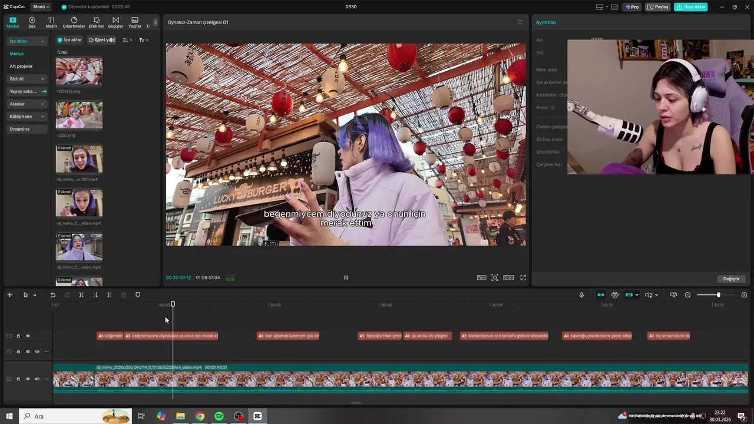754x424 pixels.
Task: Click the player snapshot focus icon
Action: tap(495, 277)
